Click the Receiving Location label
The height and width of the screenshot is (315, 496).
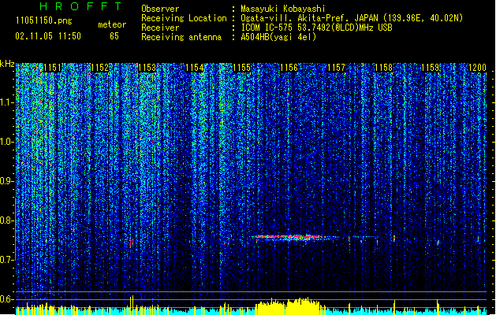tap(184, 18)
